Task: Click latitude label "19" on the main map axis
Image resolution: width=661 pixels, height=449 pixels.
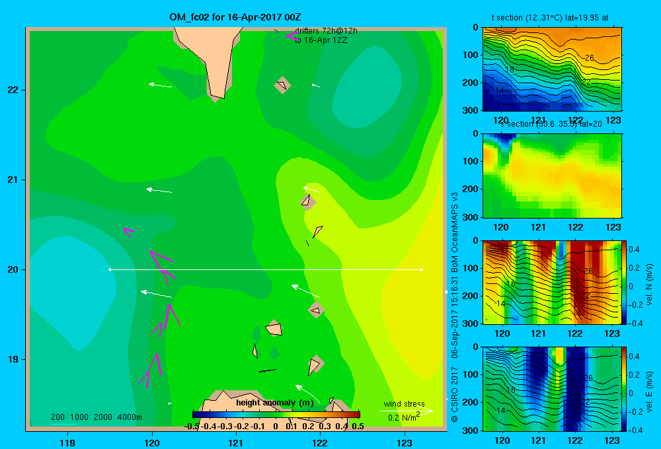Action: pos(13,359)
